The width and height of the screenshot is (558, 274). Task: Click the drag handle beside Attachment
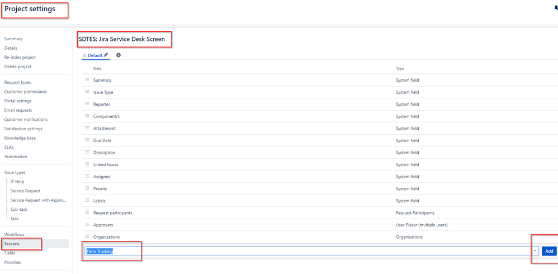87,128
